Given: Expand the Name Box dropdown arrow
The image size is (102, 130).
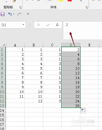Looking at the screenshot, I should click(23, 25).
